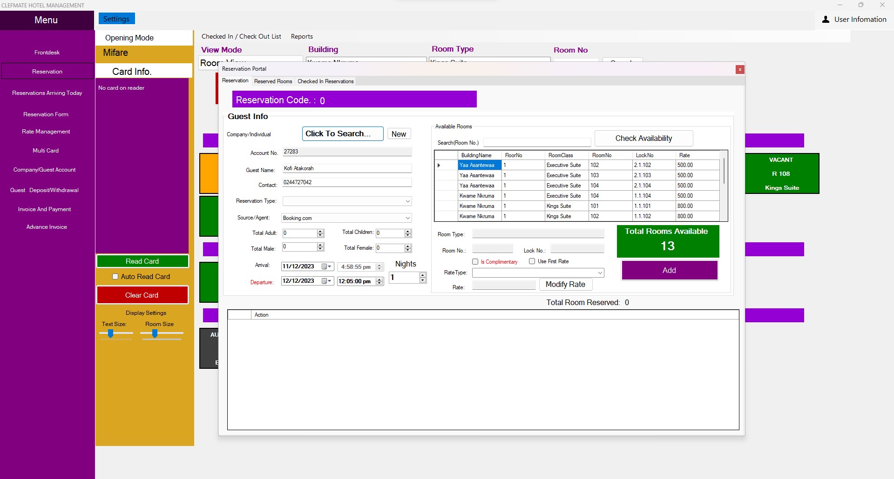Select row indicator arrow for room 102
The height and width of the screenshot is (479, 894).
point(439,165)
